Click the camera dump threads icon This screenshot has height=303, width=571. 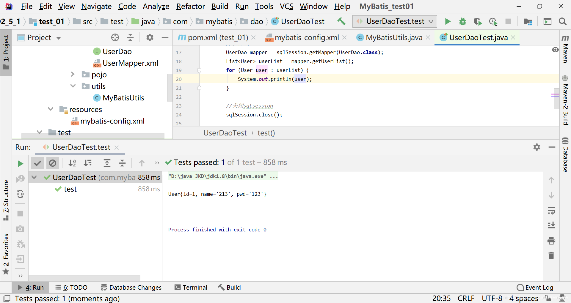(20, 229)
